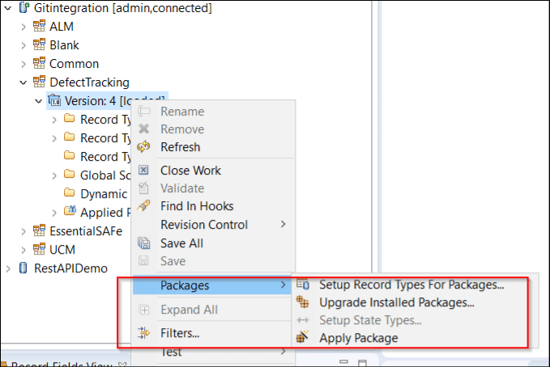This screenshot has height=367, width=550.
Task: Click the Blank schema icon
Action: pyautogui.click(x=39, y=44)
